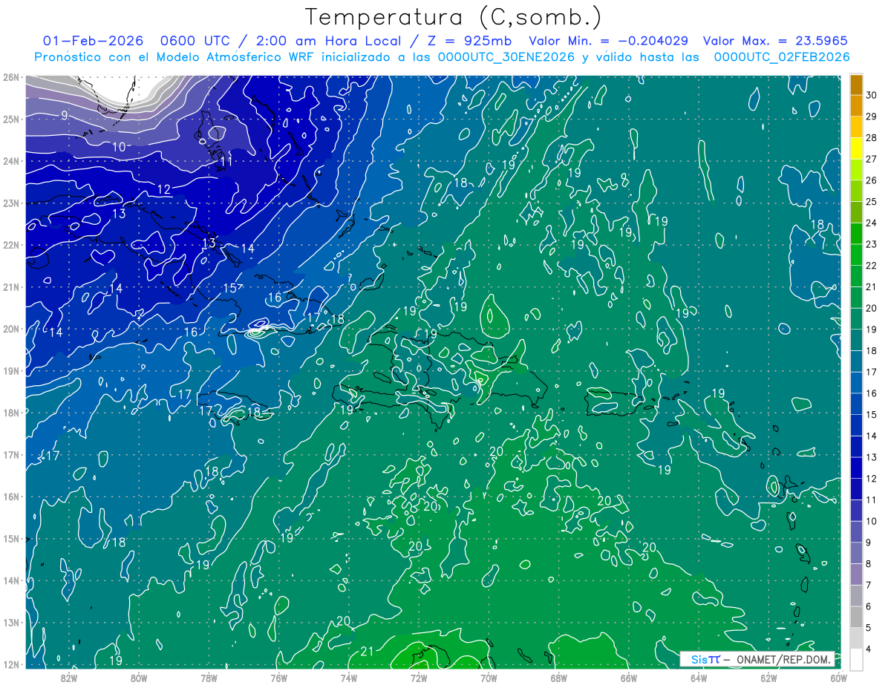Click the '66W' longitude axis label

629,678
